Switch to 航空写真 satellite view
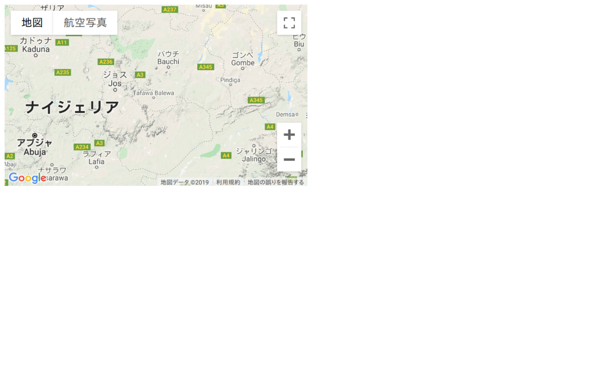Image resolution: width=598 pixels, height=368 pixels. coord(85,23)
